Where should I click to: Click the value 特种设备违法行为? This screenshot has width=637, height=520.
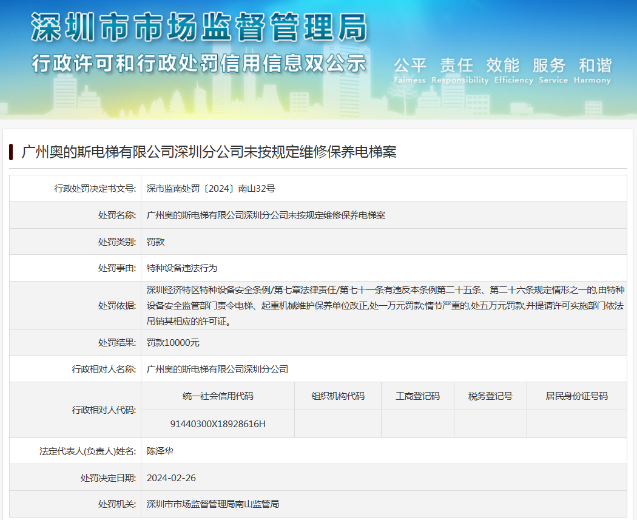tap(182, 268)
